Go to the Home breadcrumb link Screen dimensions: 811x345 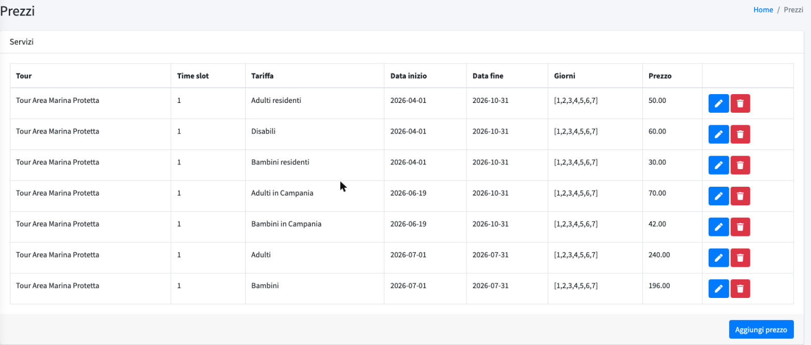tap(763, 10)
